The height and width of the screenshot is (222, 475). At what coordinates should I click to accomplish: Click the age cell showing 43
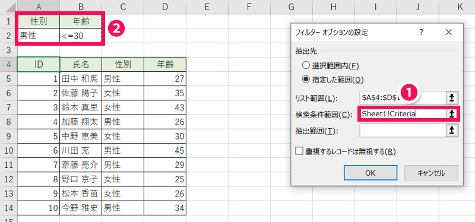[x=165, y=107]
